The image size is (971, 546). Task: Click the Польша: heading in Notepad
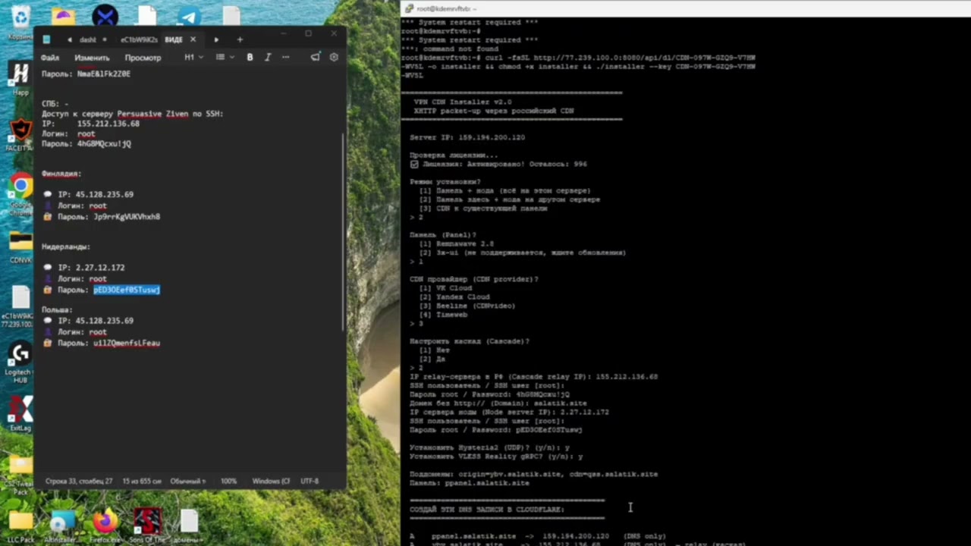[57, 310]
